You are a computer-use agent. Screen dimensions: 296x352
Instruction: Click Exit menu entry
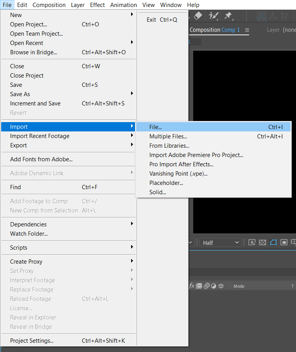(x=163, y=20)
